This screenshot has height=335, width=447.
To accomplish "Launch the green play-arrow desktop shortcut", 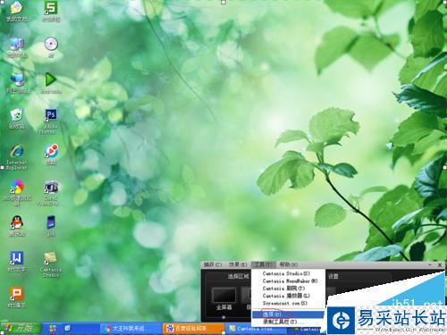I will coord(51,83).
